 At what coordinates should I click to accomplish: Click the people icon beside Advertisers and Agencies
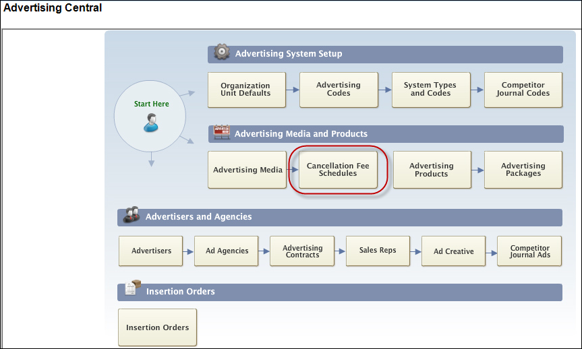click(x=131, y=215)
